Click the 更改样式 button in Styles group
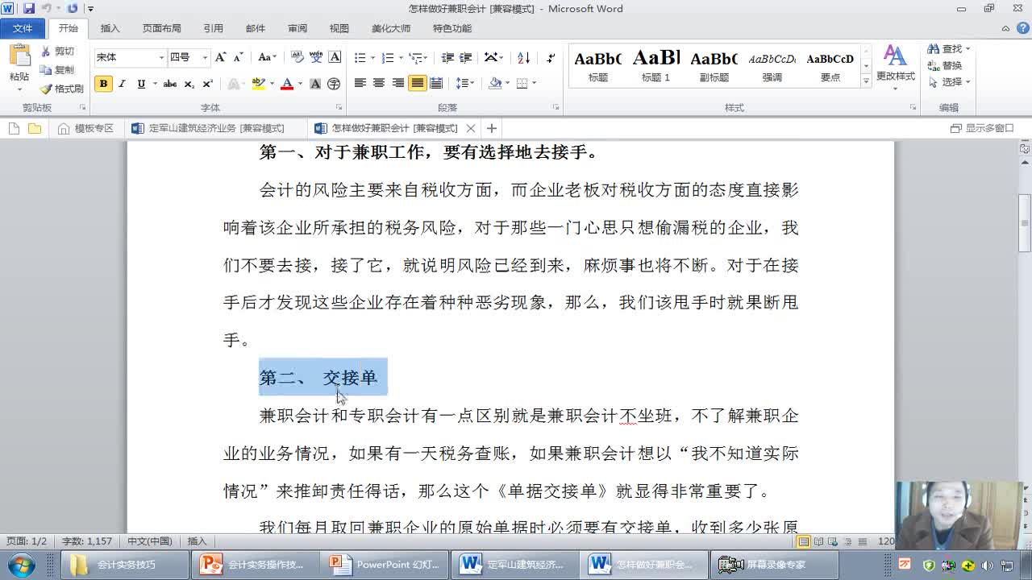This screenshot has height=580, width=1032. point(895,68)
